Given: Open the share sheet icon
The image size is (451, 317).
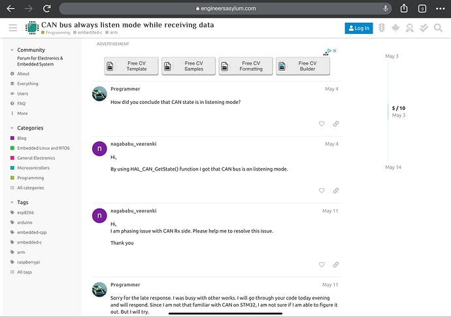Looking at the screenshot, I should (404, 8).
